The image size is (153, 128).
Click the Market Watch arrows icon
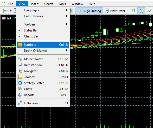pyautogui.click(x=20, y=59)
